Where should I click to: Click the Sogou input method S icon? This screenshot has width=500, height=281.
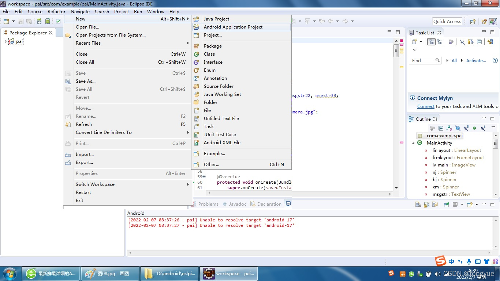[441, 261]
